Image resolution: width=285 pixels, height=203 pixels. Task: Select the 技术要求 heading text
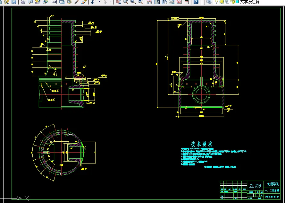[201, 144]
